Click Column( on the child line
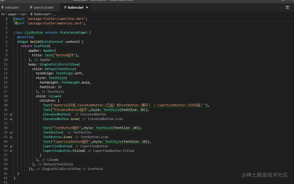294x184 pixels. [x=55, y=96]
